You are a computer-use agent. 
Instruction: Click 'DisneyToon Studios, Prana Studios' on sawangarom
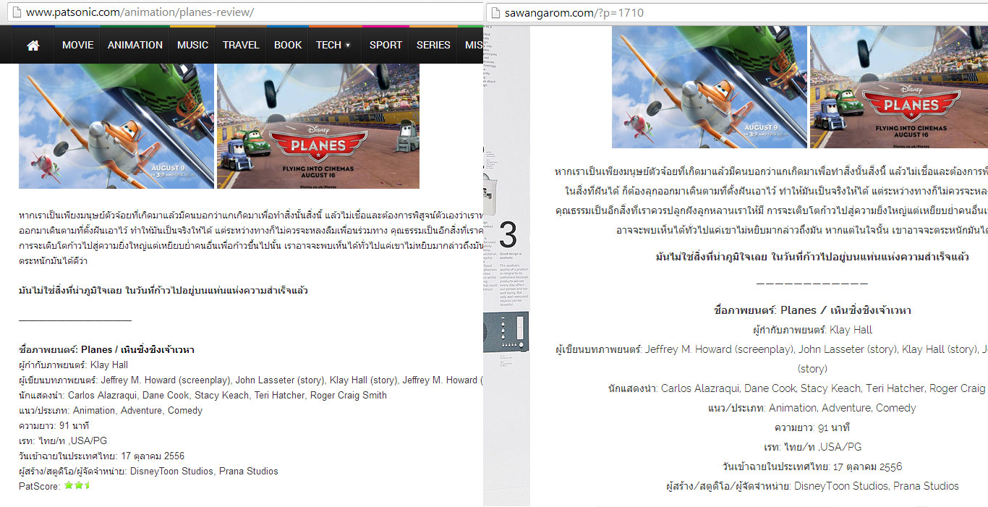(877, 486)
